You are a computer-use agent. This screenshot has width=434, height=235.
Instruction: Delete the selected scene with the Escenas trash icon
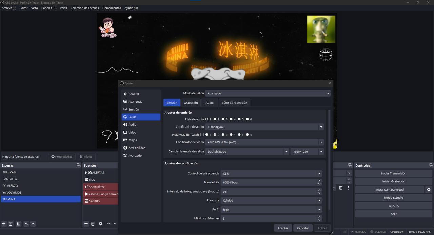pyautogui.click(x=11, y=224)
